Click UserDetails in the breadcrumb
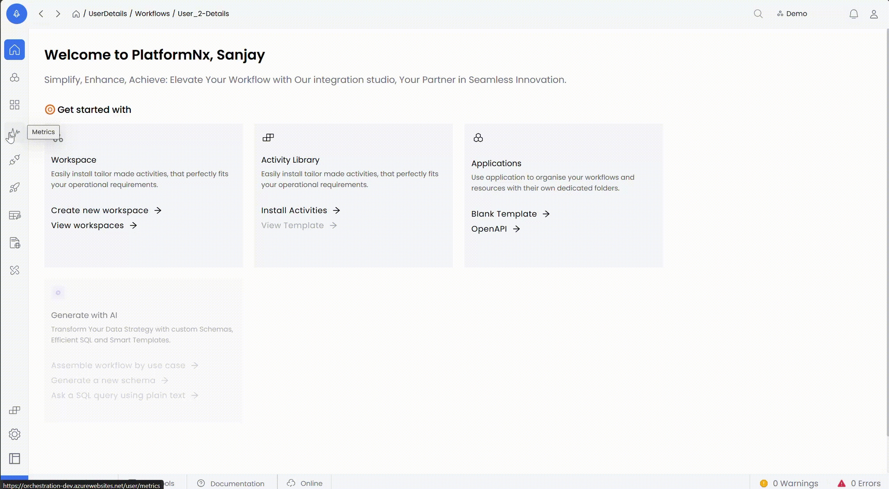This screenshot has height=489, width=889. 108,14
